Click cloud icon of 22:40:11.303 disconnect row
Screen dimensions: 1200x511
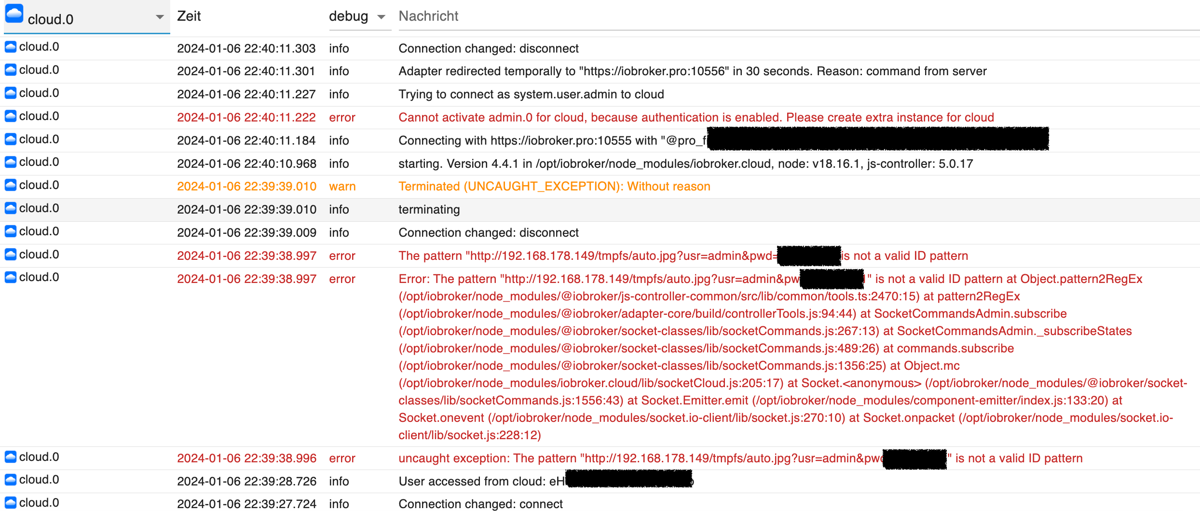(x=11, y=47)
